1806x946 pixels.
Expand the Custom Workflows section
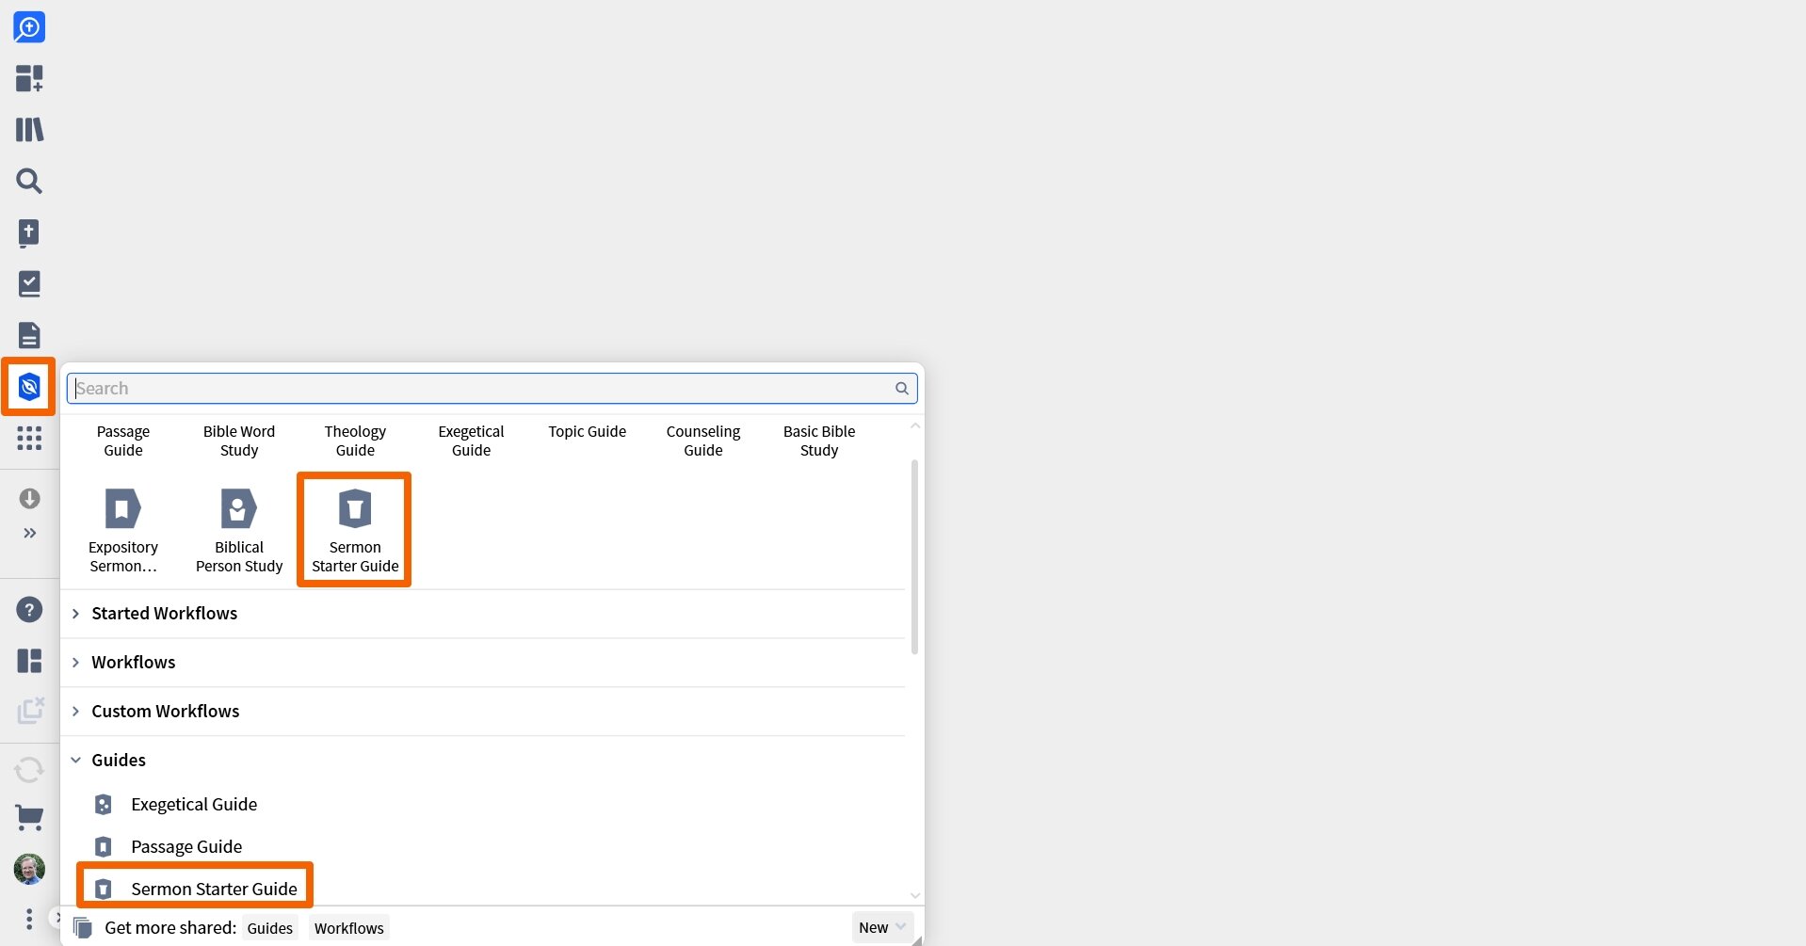[165, 712]
